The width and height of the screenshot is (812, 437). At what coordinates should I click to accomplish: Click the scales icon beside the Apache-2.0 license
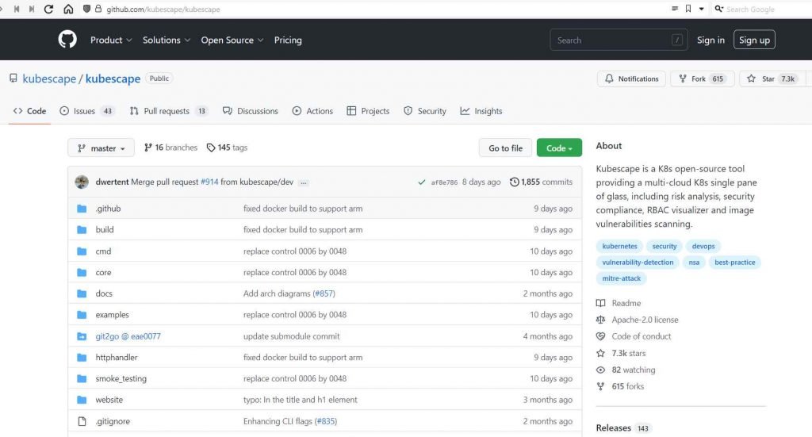(601, 320)
